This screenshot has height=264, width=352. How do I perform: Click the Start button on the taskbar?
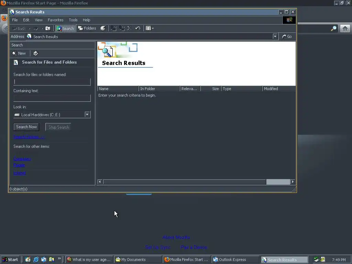pyautogui.click(x=10, y=260)
